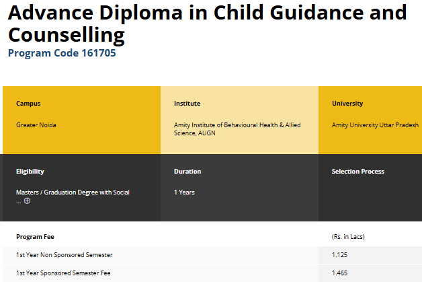Click the Campus heading
Image resolution: width=422 pixels, height=282 pixels.
pos(28,104)
